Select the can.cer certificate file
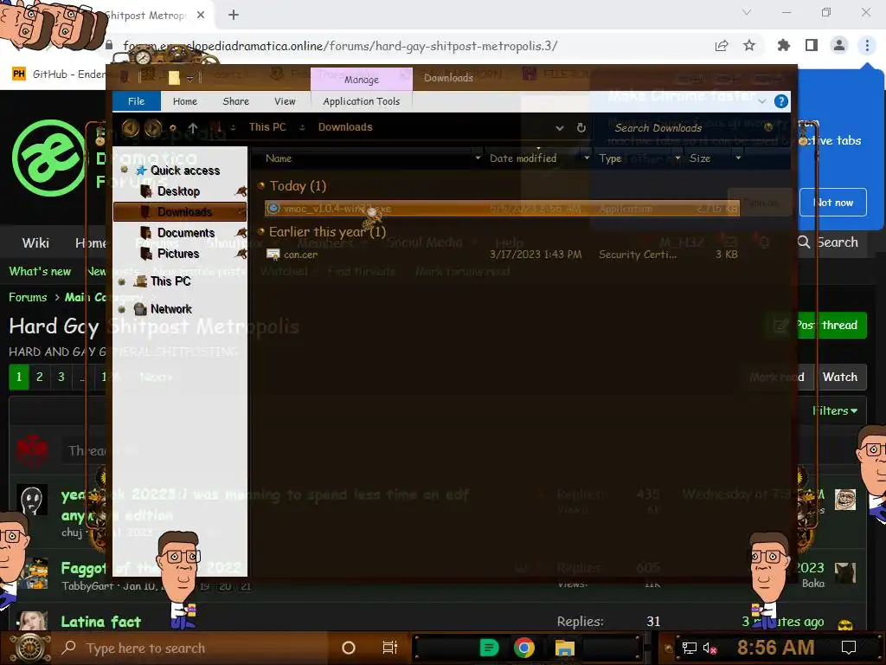The image size is (886, 665). pos(502,255)
